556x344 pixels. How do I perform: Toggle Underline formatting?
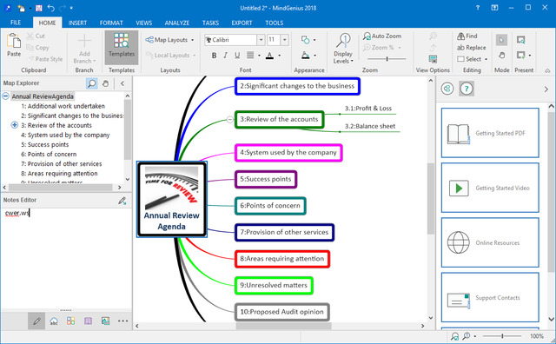coord(237,56)
